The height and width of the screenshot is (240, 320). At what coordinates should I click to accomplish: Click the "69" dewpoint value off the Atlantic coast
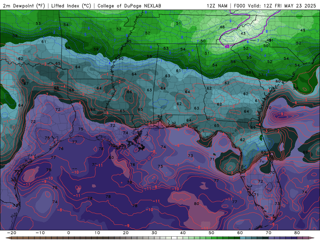(305, 152)
